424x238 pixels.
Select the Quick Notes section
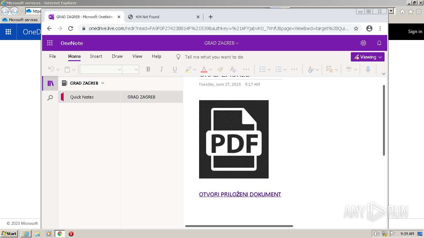click(x=89, y=97)
